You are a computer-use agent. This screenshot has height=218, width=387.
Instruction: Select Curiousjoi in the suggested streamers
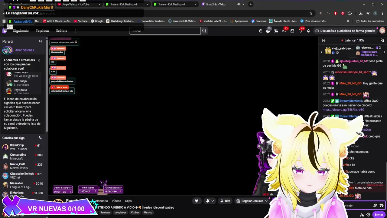[x=21, y=81]
